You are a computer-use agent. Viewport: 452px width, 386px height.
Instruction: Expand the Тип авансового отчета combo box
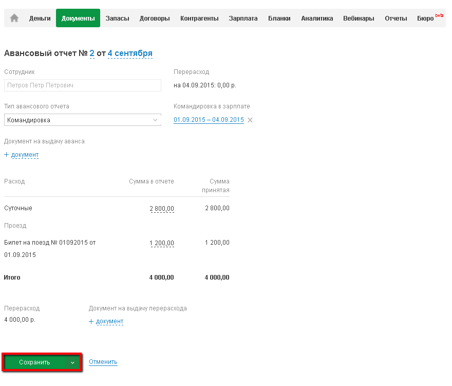83,120
